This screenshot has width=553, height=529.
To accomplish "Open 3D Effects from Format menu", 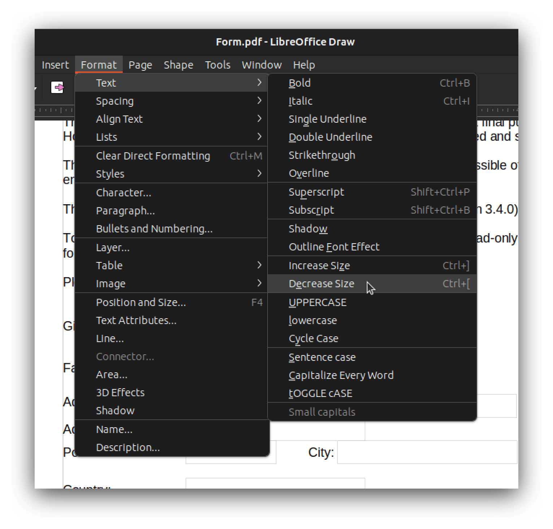I will point(171,393).
